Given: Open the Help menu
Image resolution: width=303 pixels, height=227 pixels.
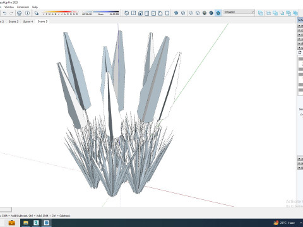Looking at the screenshot, I should [35, 7].
